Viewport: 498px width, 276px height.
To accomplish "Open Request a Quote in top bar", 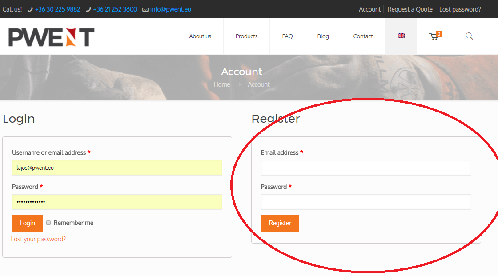I will click(x=410, y=9).
